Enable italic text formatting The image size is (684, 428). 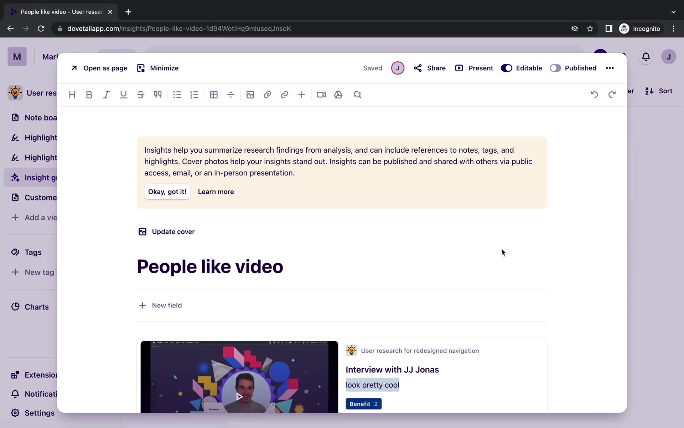pyautogui.click(x=106, y=95)
